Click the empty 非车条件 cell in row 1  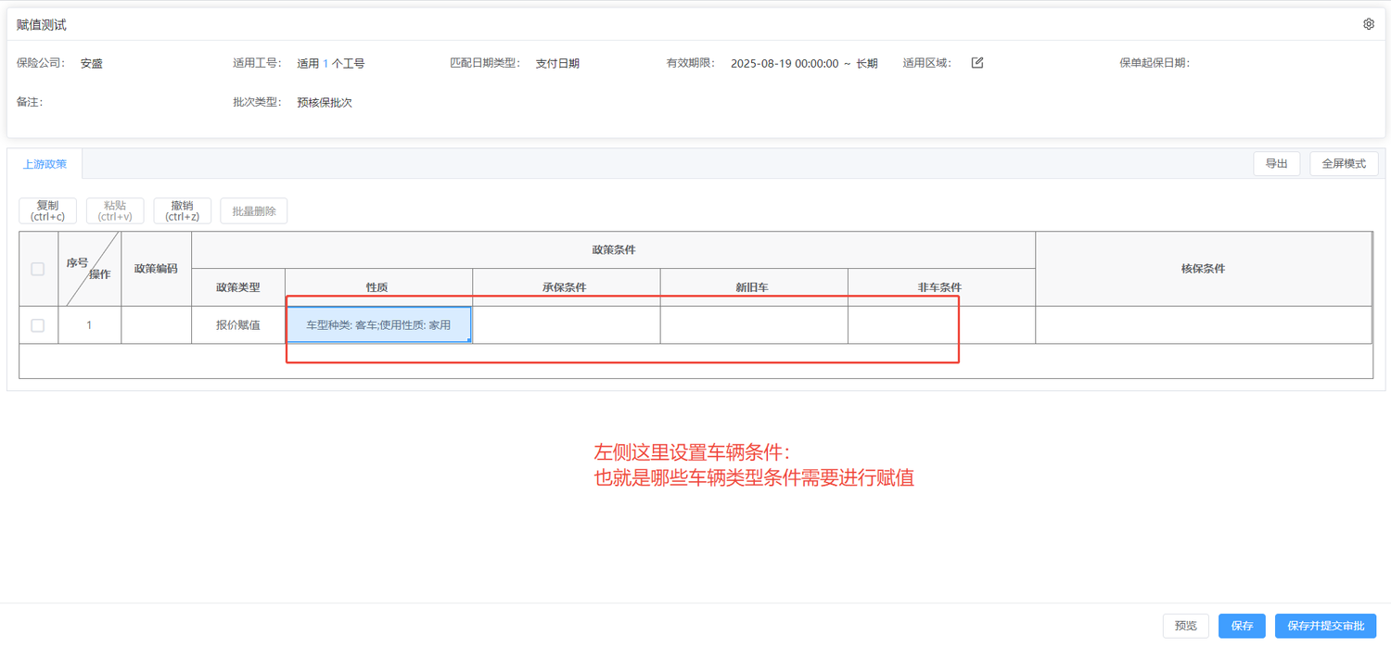[941, 324]
